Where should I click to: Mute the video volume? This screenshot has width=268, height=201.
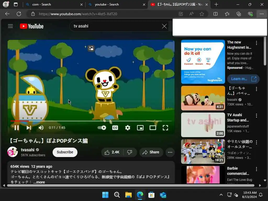[41, 128]
